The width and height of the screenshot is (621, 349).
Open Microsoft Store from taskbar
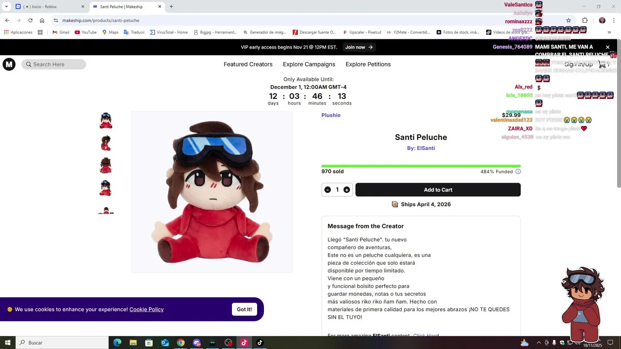click(149, 343)
